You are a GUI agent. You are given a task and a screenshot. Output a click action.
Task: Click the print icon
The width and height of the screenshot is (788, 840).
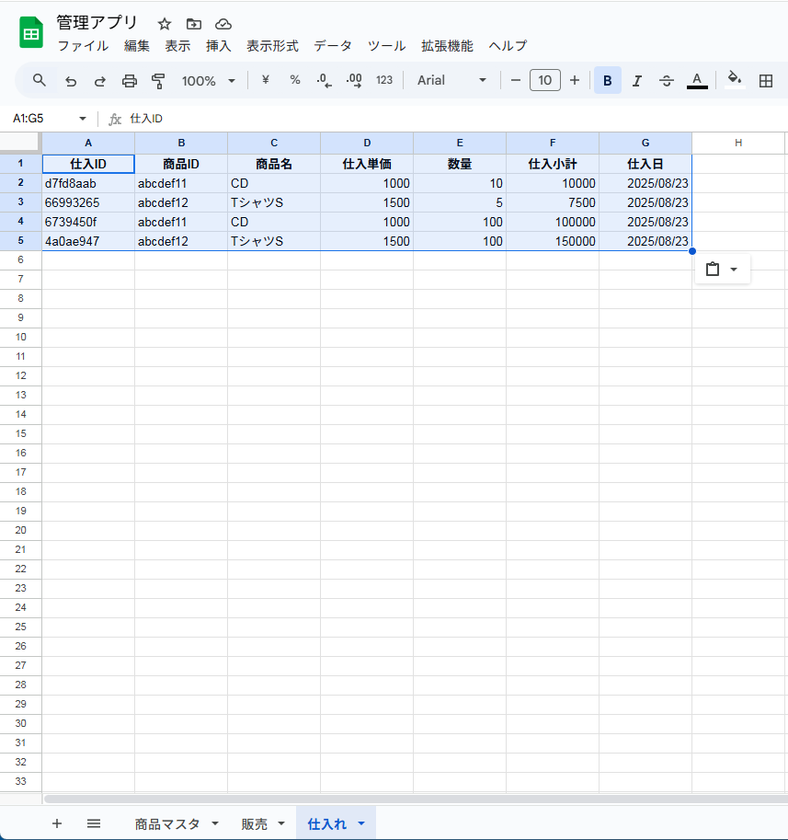tap(130, 81)
